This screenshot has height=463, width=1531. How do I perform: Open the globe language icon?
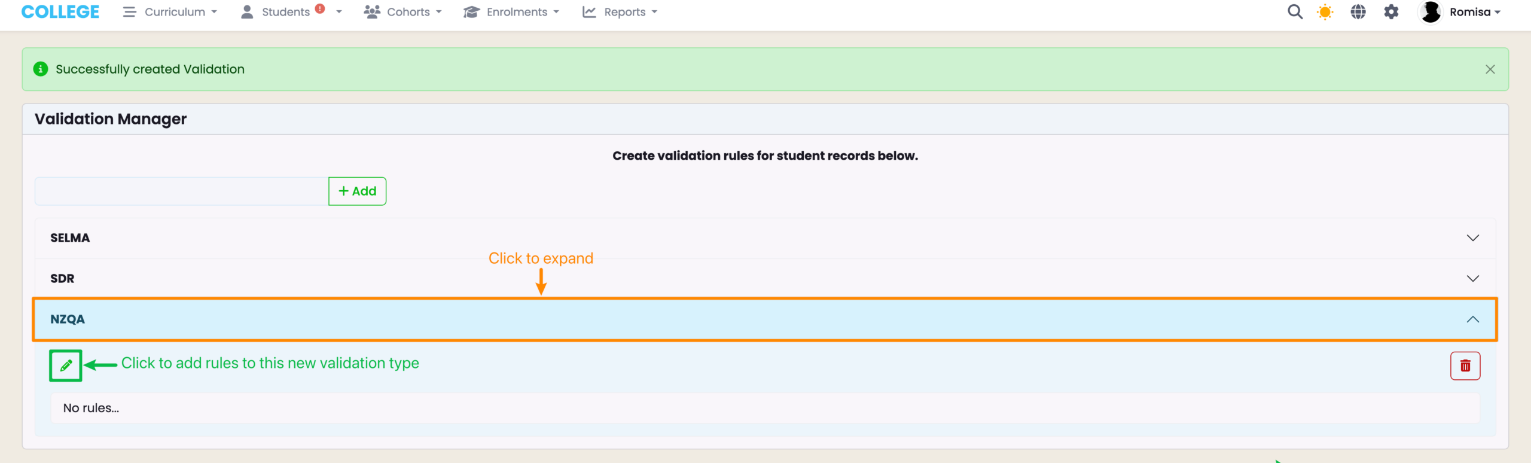click(1358, 12)
